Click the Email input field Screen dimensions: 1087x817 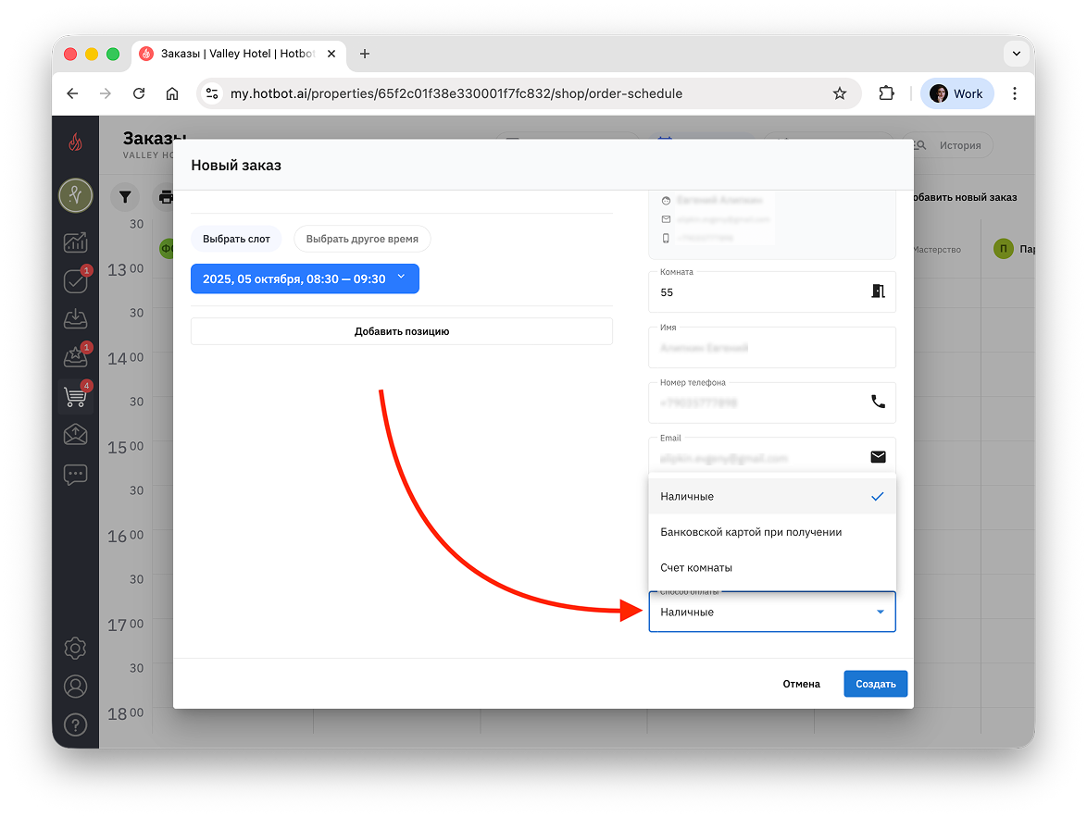(771, 457)
